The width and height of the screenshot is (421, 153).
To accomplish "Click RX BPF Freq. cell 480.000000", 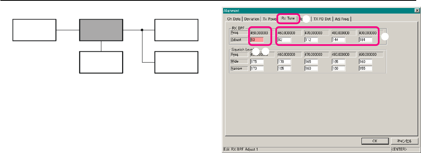I will 344,33.
